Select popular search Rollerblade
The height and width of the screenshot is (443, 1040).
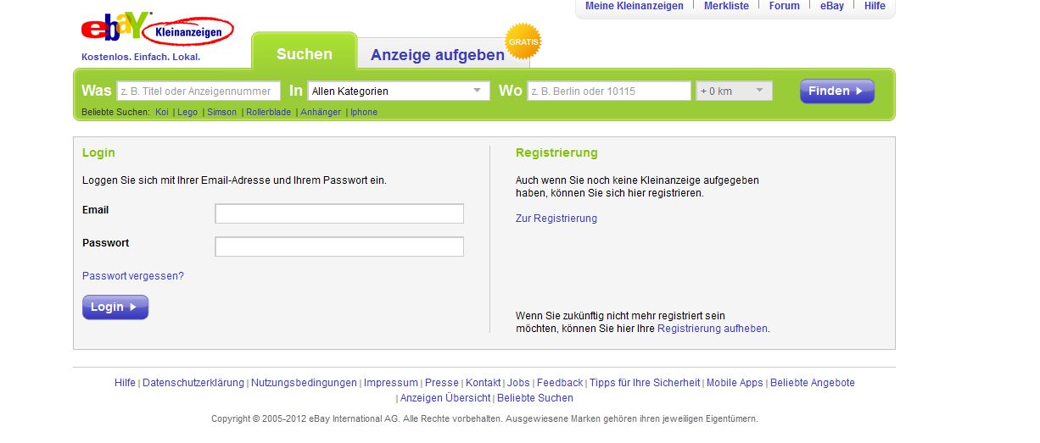pos(268,112)
